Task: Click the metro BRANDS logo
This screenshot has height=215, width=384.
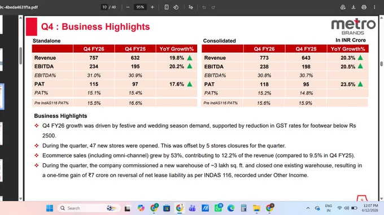Action: 353,26
